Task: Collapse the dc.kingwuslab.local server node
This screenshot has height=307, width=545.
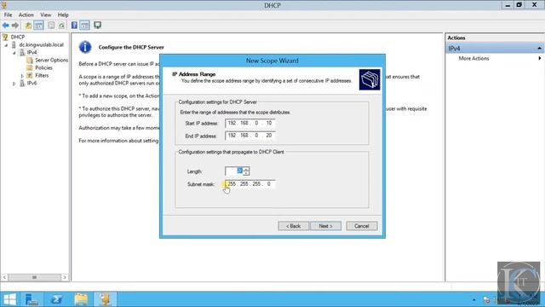Action: pyautogui.click(x=6, y=45)
